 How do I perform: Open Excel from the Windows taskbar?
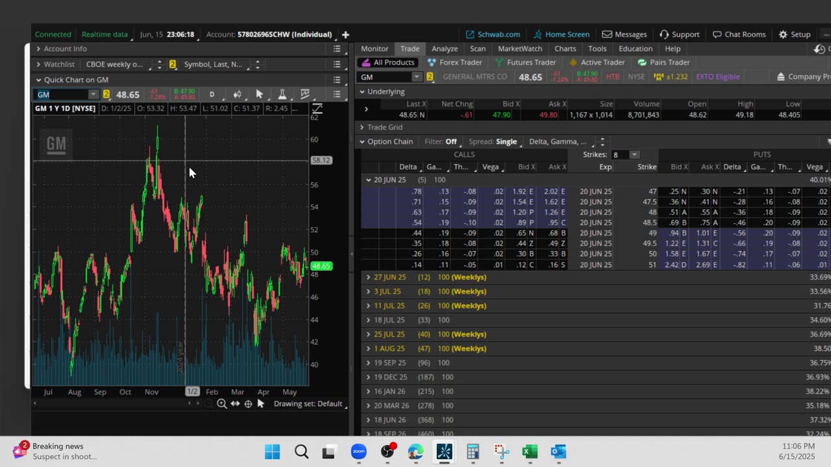tap(530, 451)
